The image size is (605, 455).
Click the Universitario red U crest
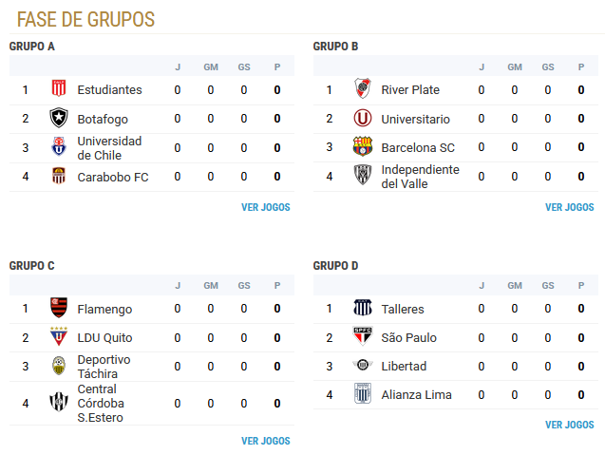pos(363,118)
